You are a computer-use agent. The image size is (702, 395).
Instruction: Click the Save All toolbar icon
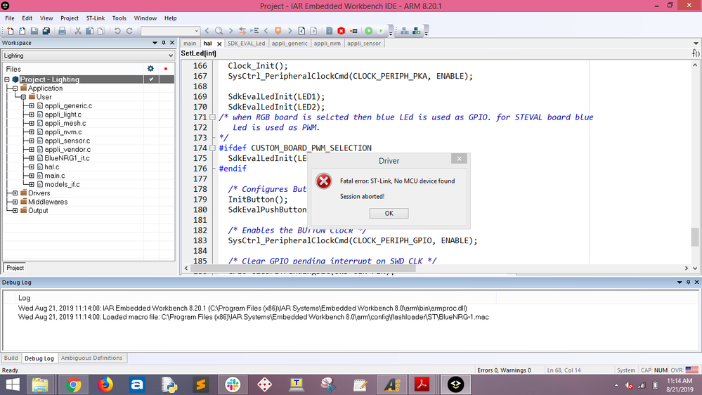46,31
